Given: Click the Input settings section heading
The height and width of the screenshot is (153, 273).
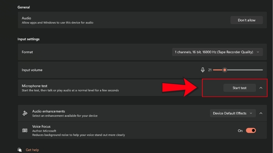Looking at the screenshot, I should point(29,39).
